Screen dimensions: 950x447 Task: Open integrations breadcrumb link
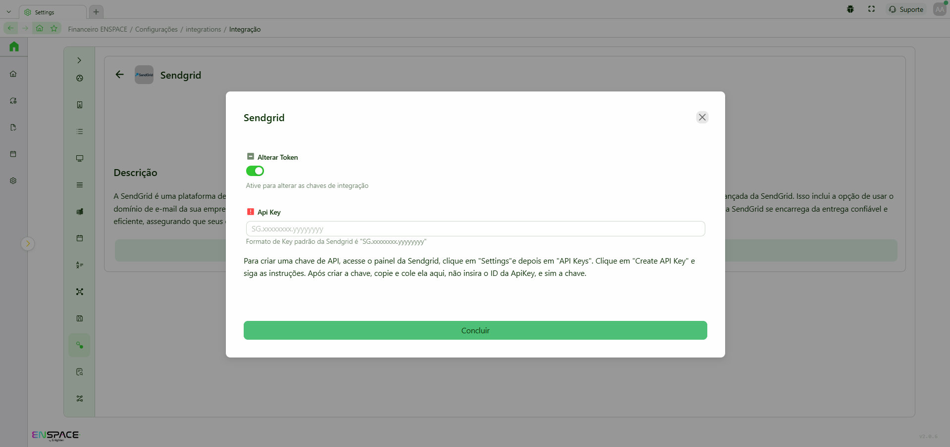pyautogui.click(x=203, y=30)
